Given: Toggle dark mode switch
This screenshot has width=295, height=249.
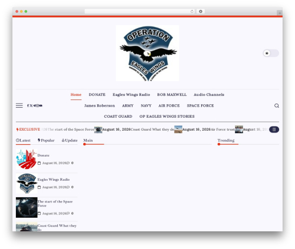Looking at the screenshot, I should coord(271,53).
